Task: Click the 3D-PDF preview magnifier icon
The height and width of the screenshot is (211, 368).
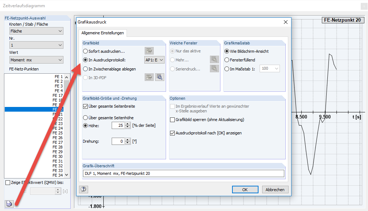Action: point(160,77)
